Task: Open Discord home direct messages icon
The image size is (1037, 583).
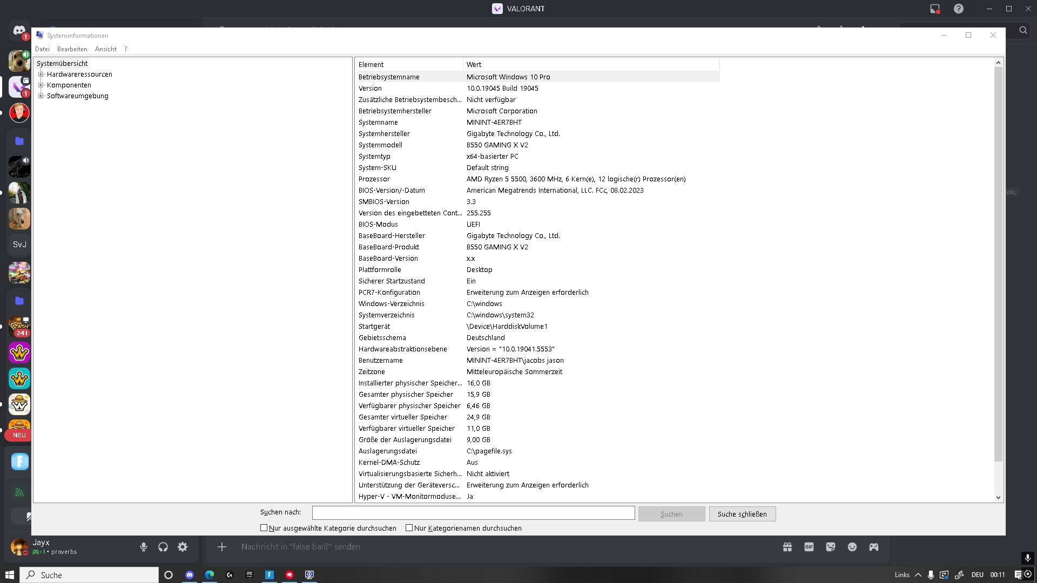Action: (19, 31)
